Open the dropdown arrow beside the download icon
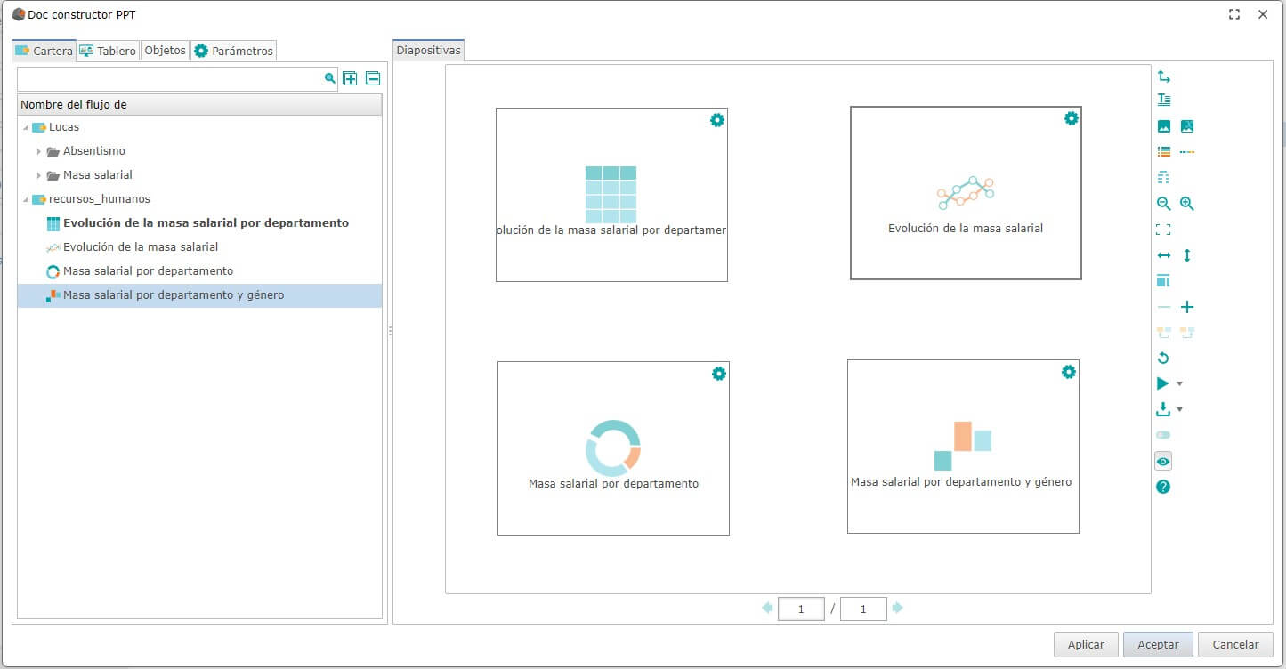The width and height of the screenshot is (1286, 669). [x=1179, y=410]
